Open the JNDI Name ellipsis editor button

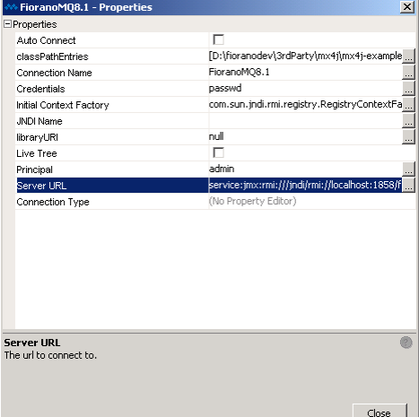(408, 121)
